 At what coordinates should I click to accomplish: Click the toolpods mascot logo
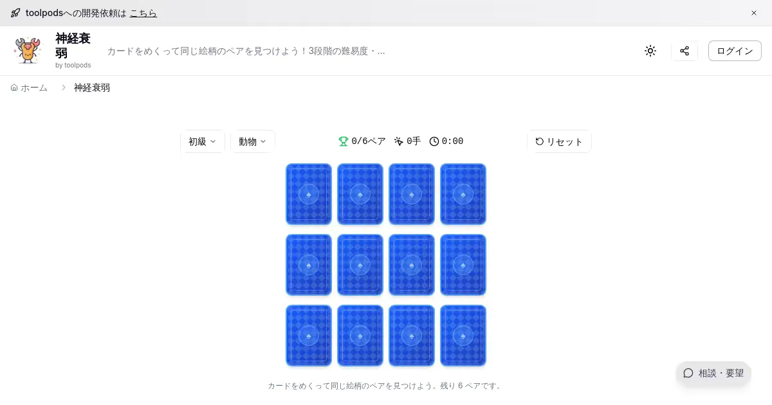point(28,51)
